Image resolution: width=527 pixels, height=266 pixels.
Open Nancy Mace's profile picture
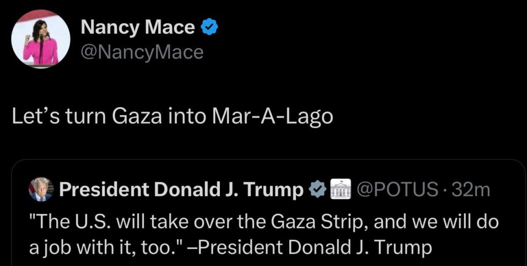[41, 39]
